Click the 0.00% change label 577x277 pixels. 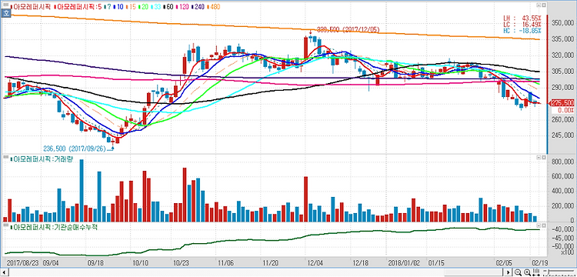point(566,110)
